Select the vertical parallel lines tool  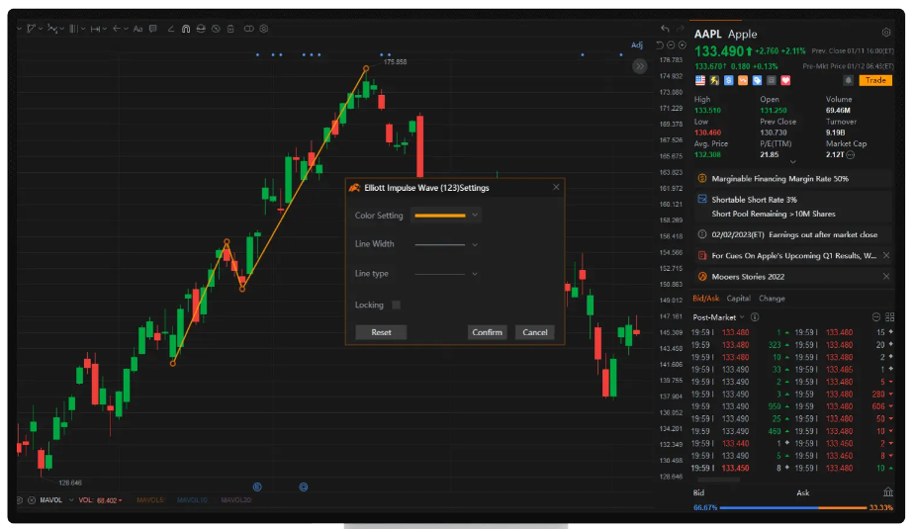(73, 29)
